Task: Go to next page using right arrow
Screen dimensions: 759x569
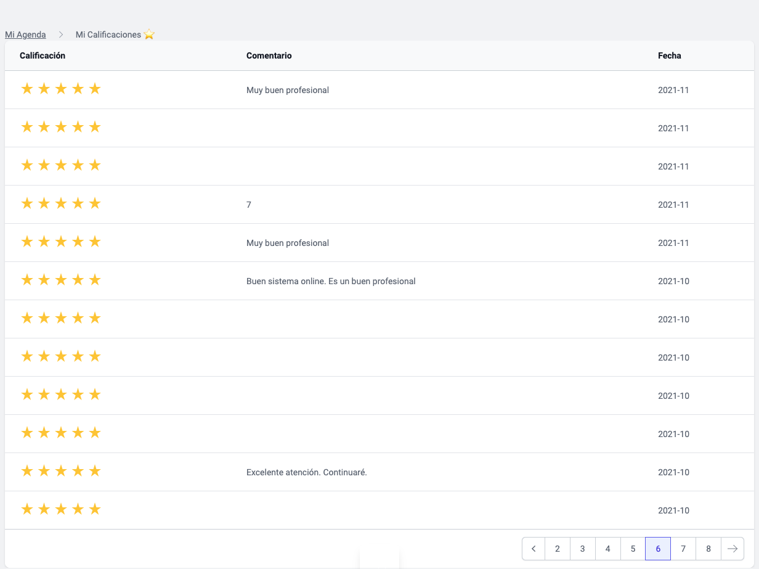Action: click(x=732, y=549)
